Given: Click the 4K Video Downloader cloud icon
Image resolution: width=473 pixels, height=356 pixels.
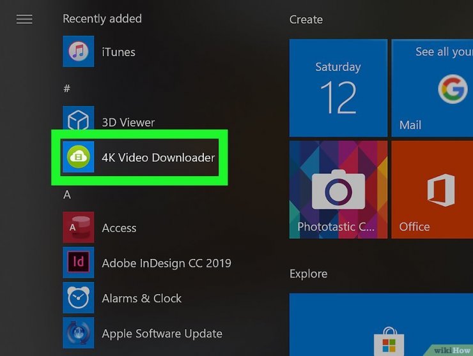Looking at the screenshot, I should (79, 156).
